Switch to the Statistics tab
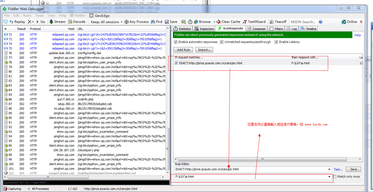Screen dimensions: 373x192 [182, 29]
